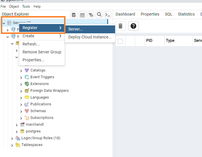Select the marchandl database in tree
Screen dimensions: 202x157
coord(35,125)
